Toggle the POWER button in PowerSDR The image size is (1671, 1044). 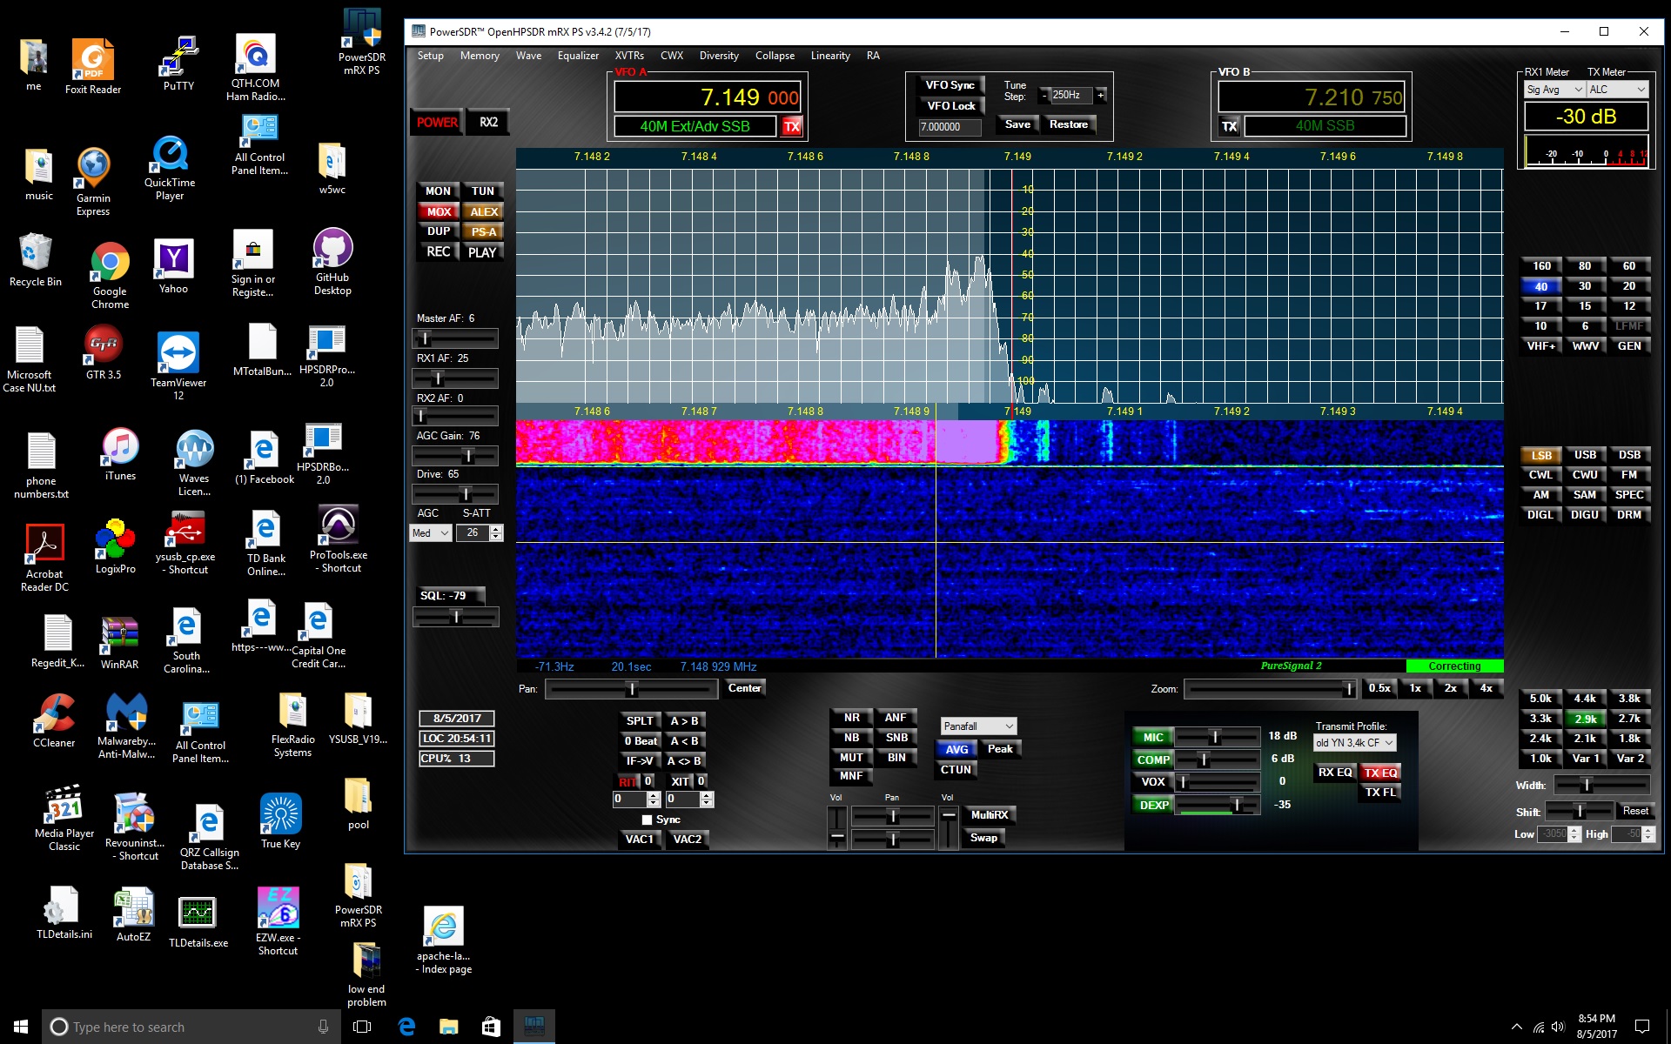[x=437, y=123]
